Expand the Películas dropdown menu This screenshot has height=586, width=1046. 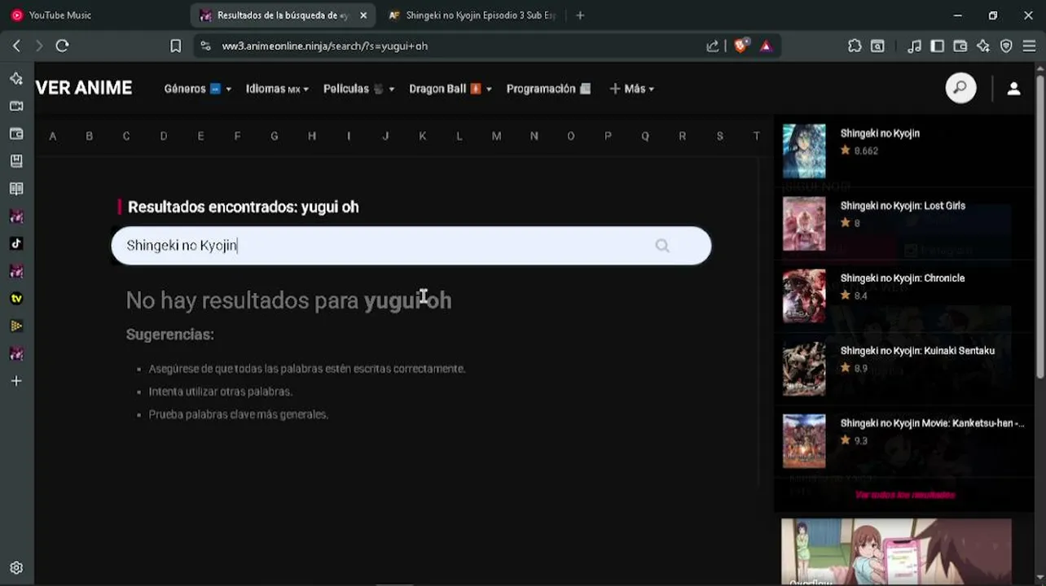click(359, 89)
